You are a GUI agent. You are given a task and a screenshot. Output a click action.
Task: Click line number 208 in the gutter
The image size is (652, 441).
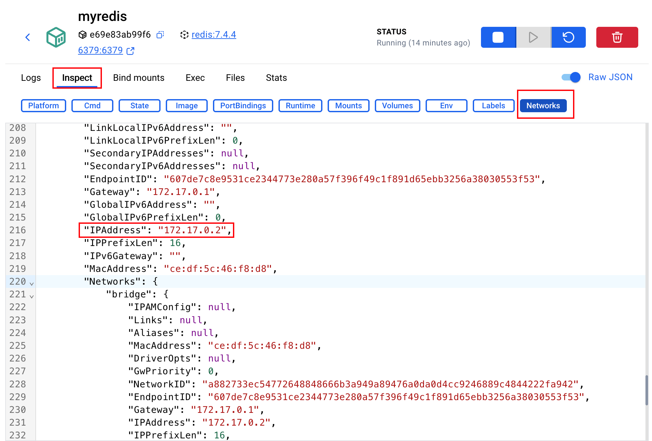click(18, 128)
